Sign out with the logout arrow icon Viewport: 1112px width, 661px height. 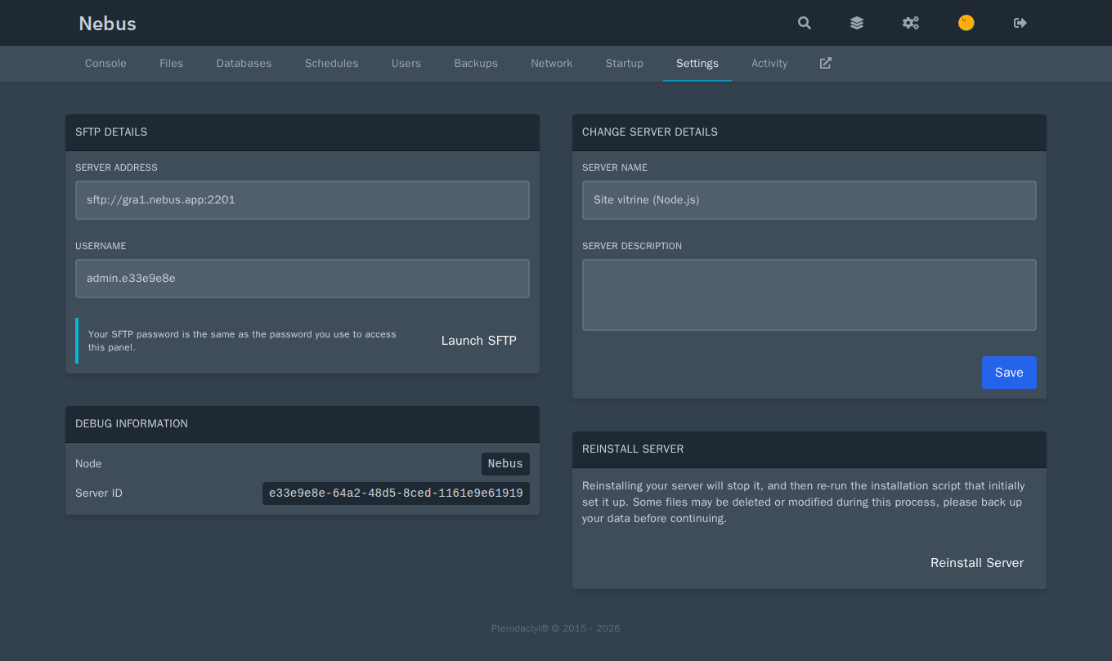[1020, 23]
